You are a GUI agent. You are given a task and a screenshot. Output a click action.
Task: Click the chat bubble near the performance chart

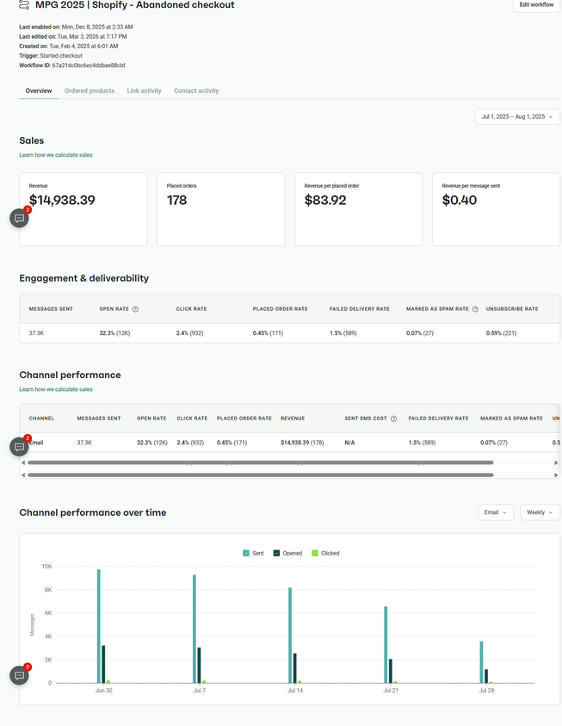pos(19,675)
